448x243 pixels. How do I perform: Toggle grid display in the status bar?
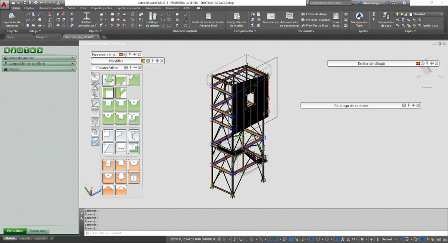(219, 239)
